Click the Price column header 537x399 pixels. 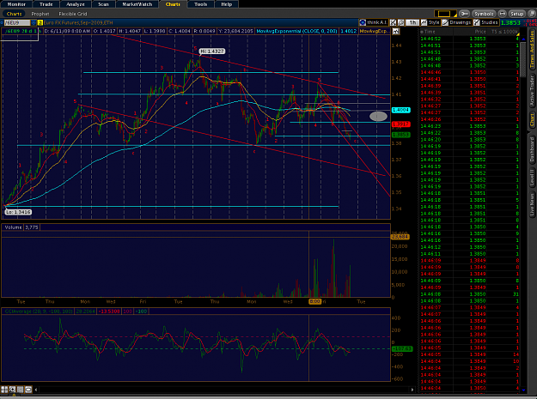(x=479, y=32)
